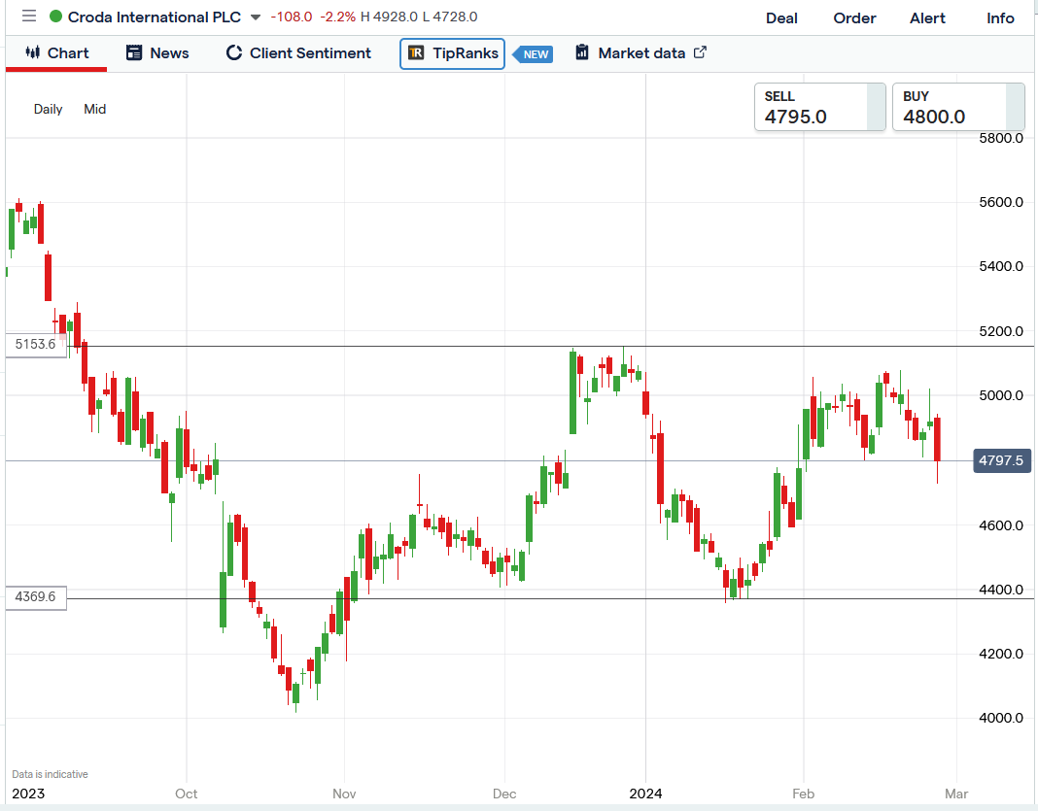The image size is (1038, 811).
Task: Change the Daily chart interval
Action: pyautogui.click(x=49, y=109)
